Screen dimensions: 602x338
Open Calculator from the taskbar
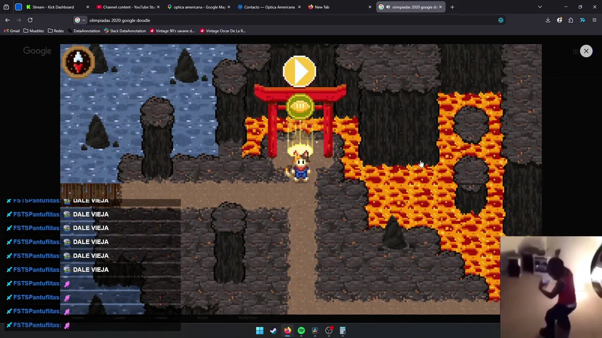coord(343,330)
